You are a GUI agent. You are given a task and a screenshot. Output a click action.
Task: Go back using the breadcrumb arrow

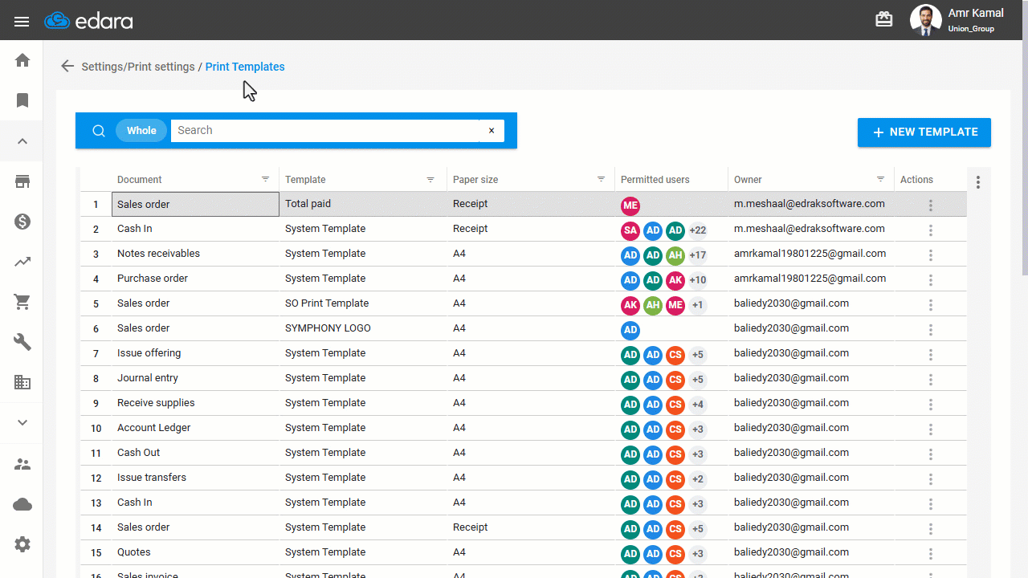[x=67, y=67]
